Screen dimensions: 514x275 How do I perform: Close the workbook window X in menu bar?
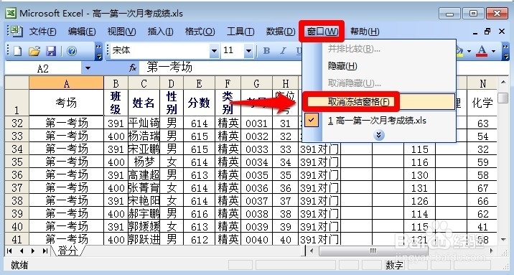tap(502, 32)
